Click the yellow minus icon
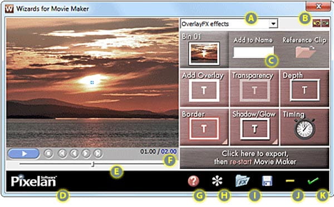 pyautogui.click(x=290, y=181)
